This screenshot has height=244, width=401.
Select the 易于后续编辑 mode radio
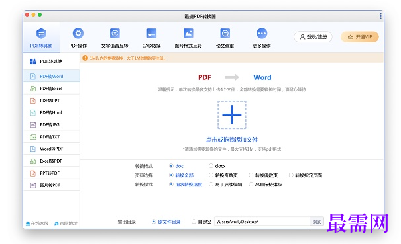coord(211,184)
